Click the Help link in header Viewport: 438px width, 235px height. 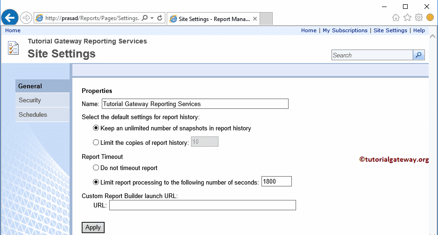(x=419, y=30)
